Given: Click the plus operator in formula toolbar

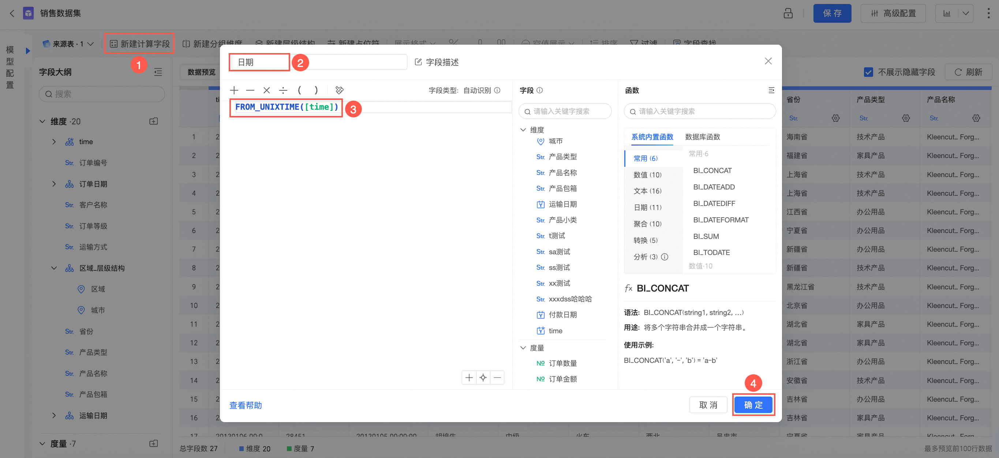Looking at the screenshot, I should click(x=234, y=90).
